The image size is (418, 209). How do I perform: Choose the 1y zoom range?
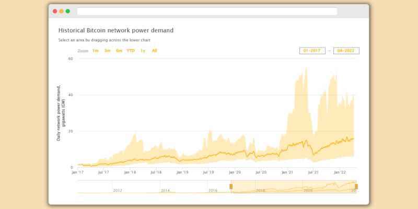pos(143,51)
